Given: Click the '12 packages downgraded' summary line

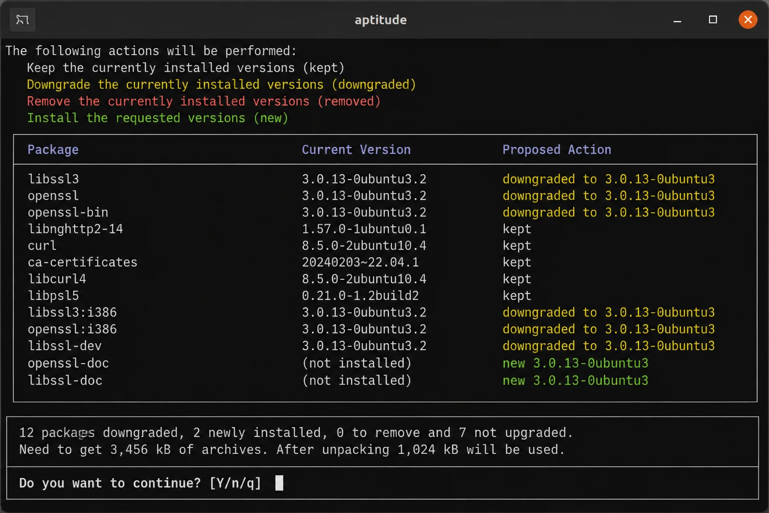Looking at the screenshot, I should coord(296,432).
